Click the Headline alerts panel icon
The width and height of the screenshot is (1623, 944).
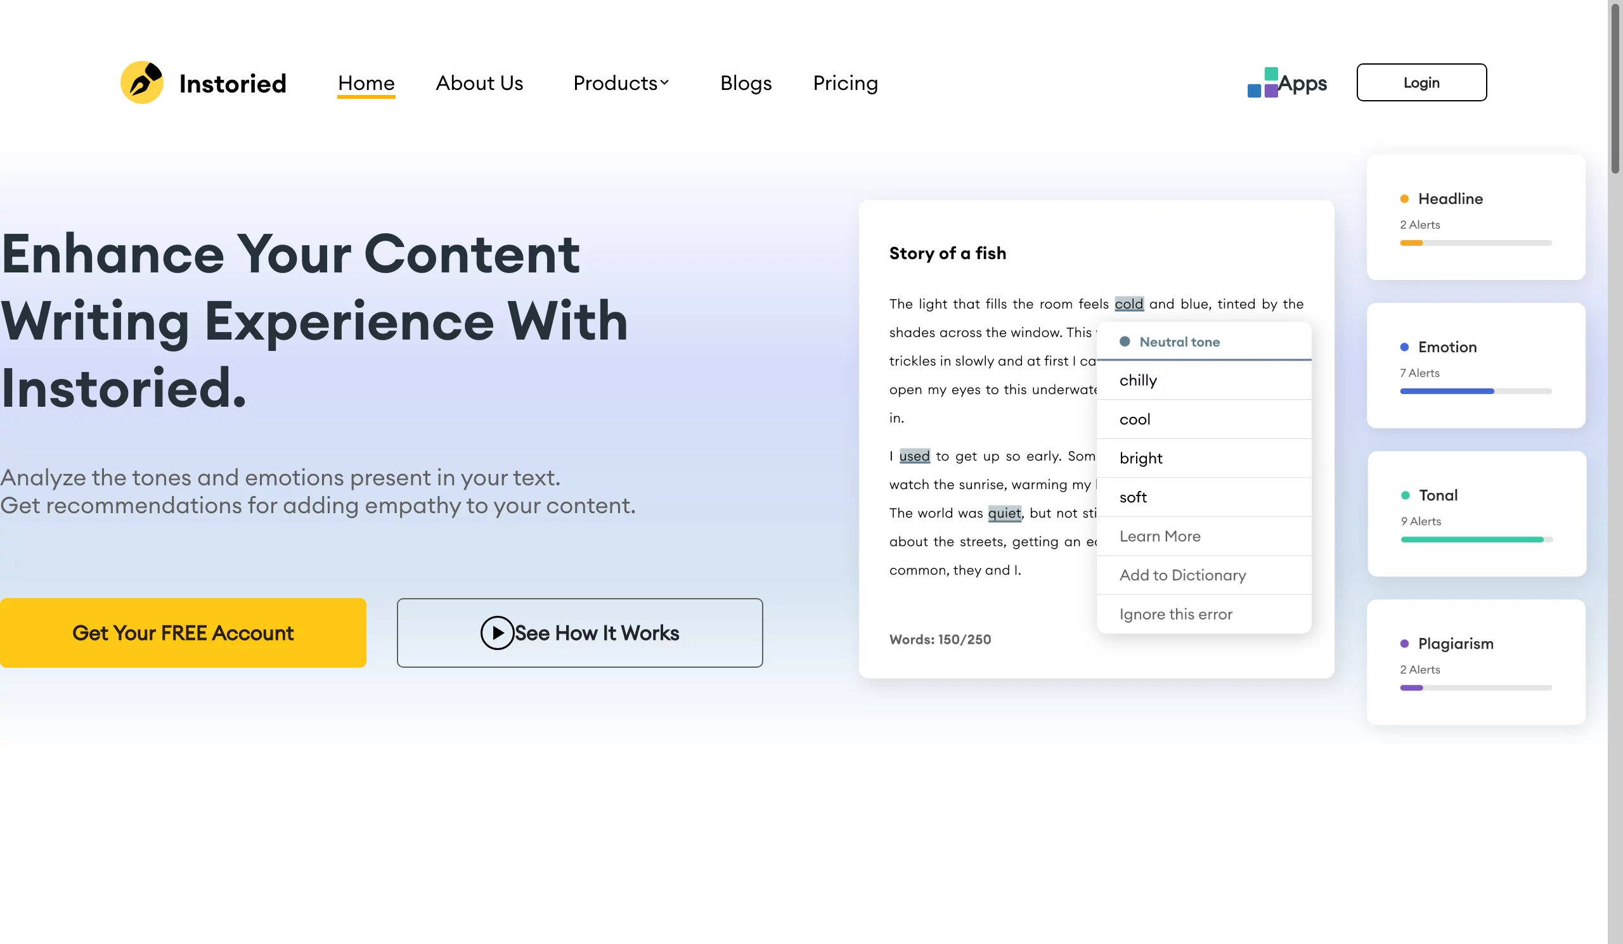[1405, 199]
